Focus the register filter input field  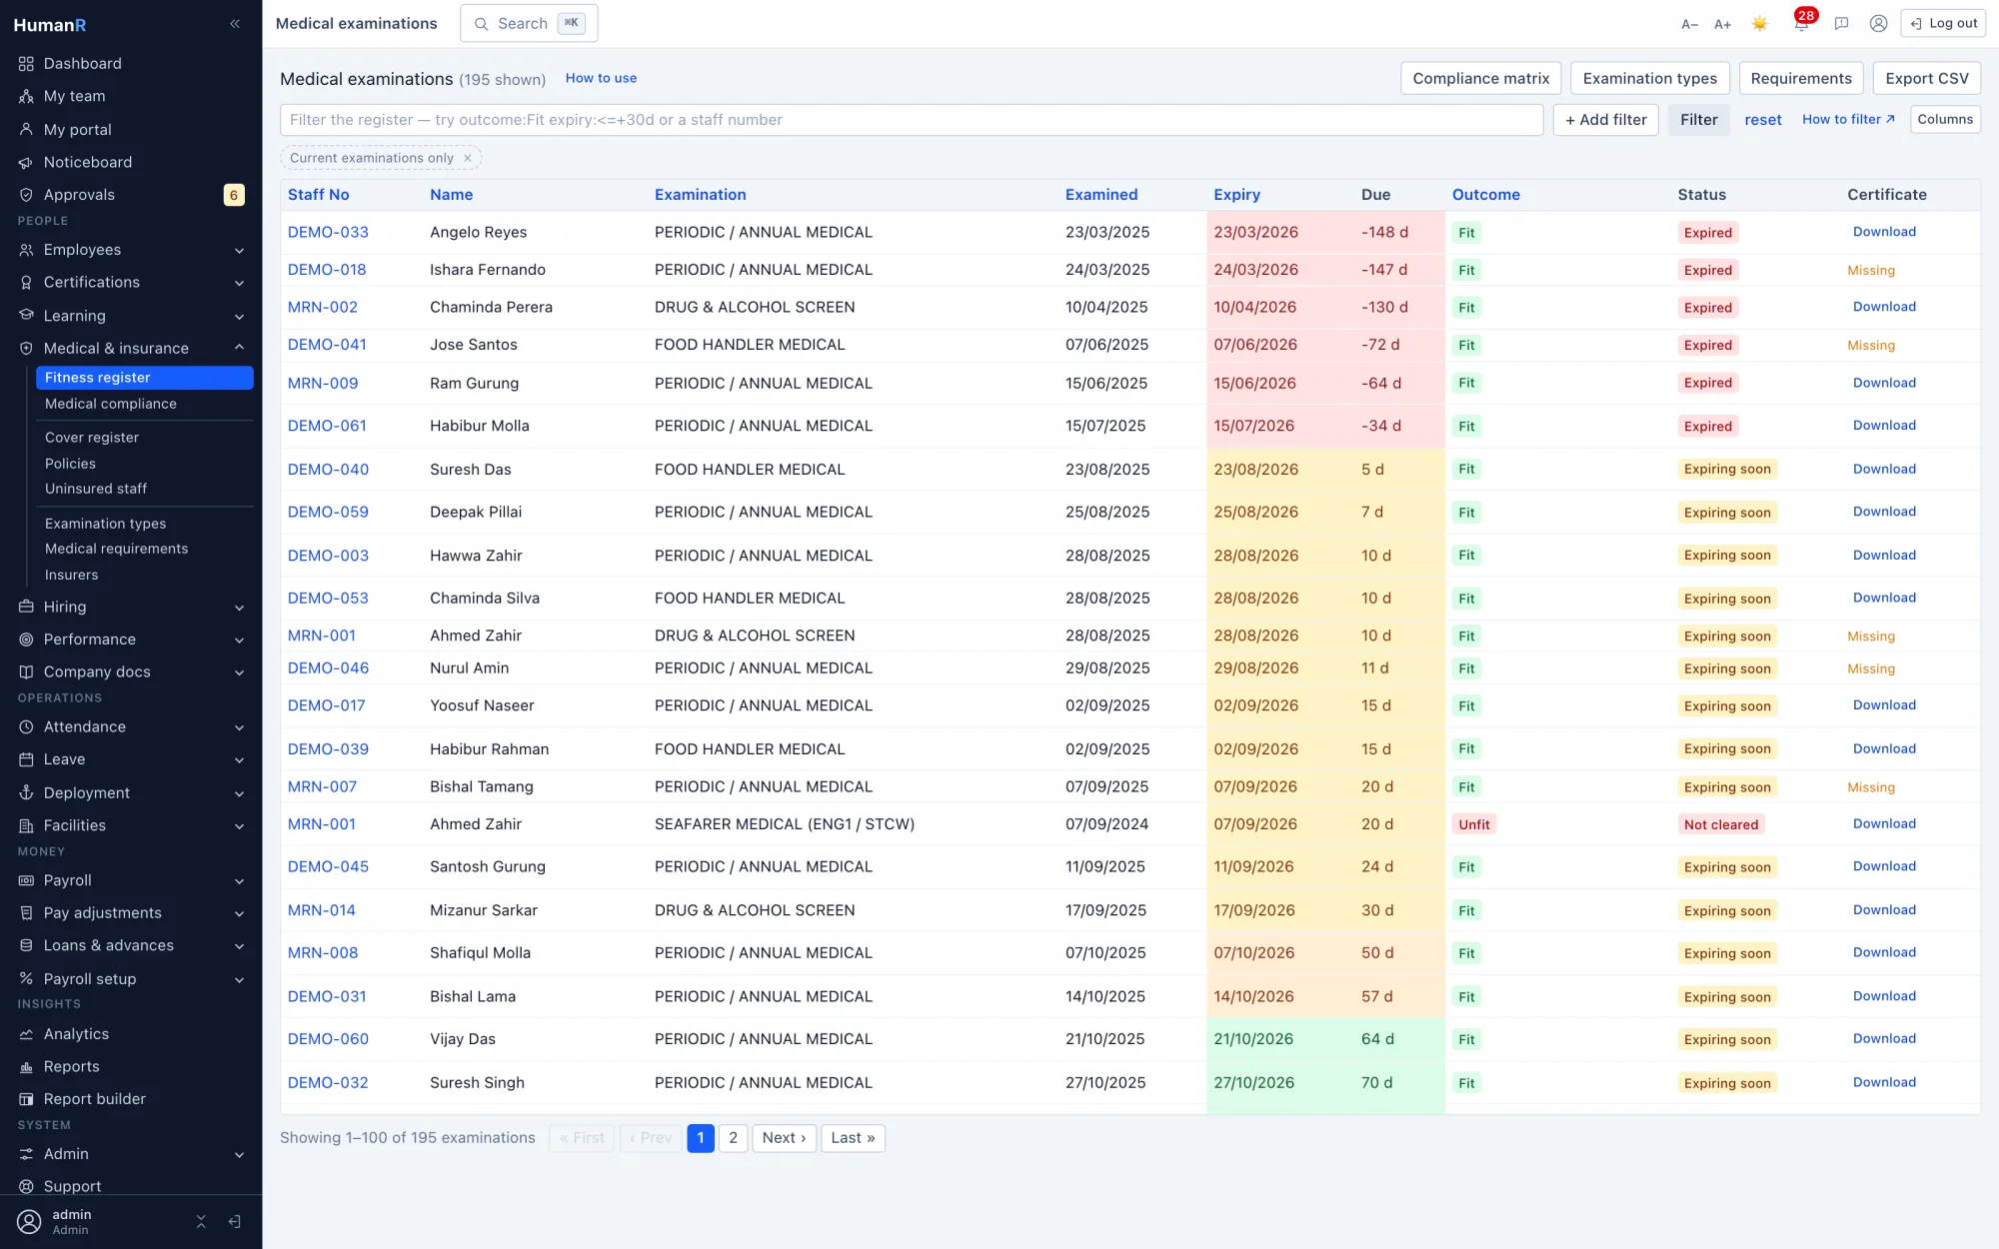tap(912, 120)
